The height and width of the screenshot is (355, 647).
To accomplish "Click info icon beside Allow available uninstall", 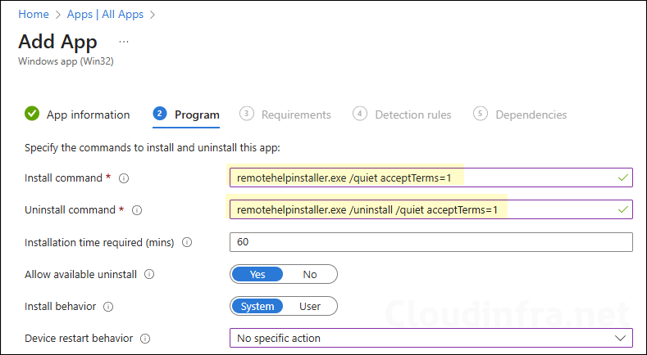I will tap(149, 275).
